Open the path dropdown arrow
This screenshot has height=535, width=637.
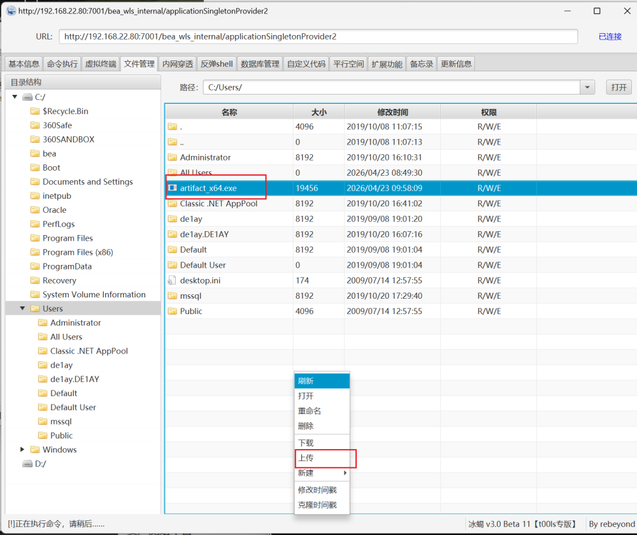pyautogui.click(x=587, y=87)
